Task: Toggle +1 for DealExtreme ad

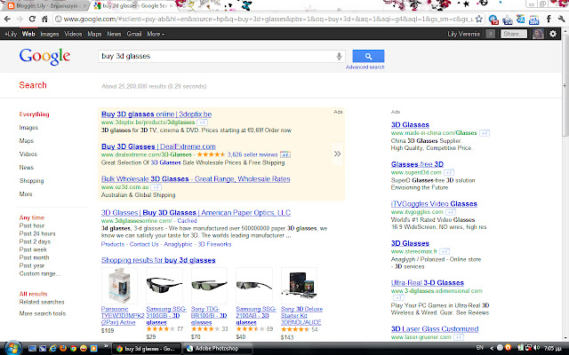Action: 285,154
